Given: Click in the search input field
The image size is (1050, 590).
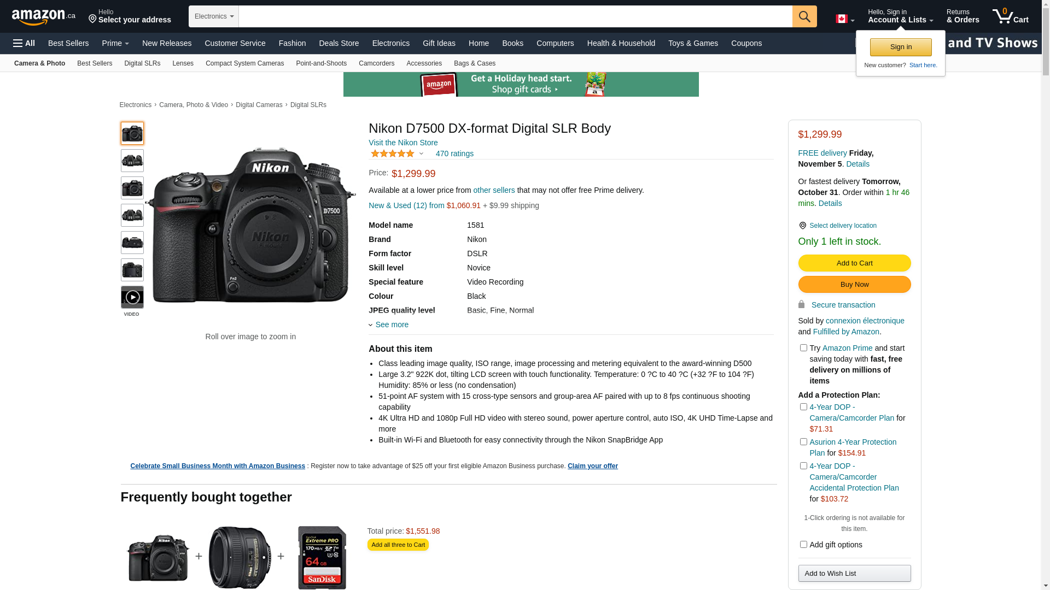Looking at the screenshot, I should [515, 16].
